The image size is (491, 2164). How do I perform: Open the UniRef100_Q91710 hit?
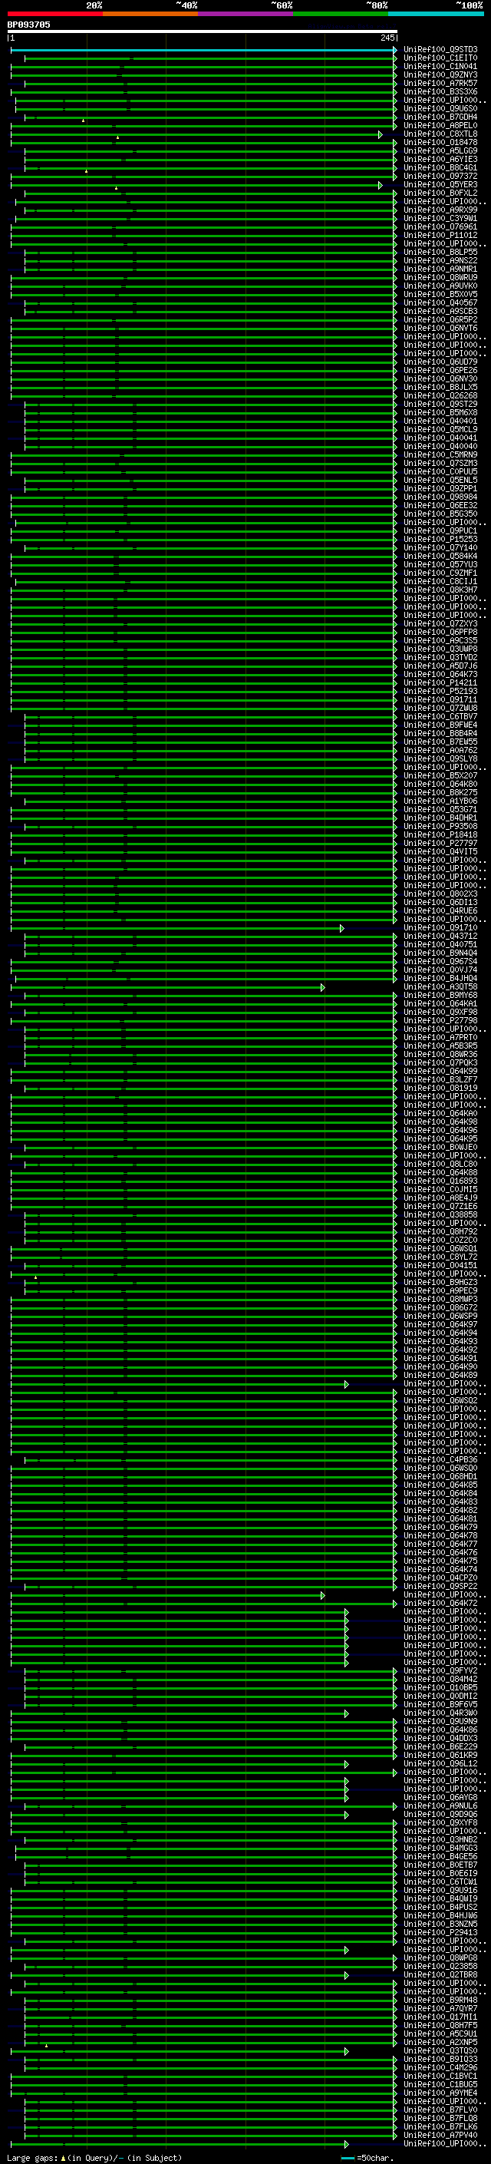click(x=440, y=928)
